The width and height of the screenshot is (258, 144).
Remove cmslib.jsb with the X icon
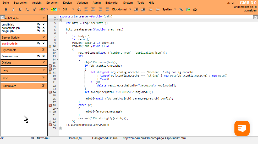tap(43, 24)
